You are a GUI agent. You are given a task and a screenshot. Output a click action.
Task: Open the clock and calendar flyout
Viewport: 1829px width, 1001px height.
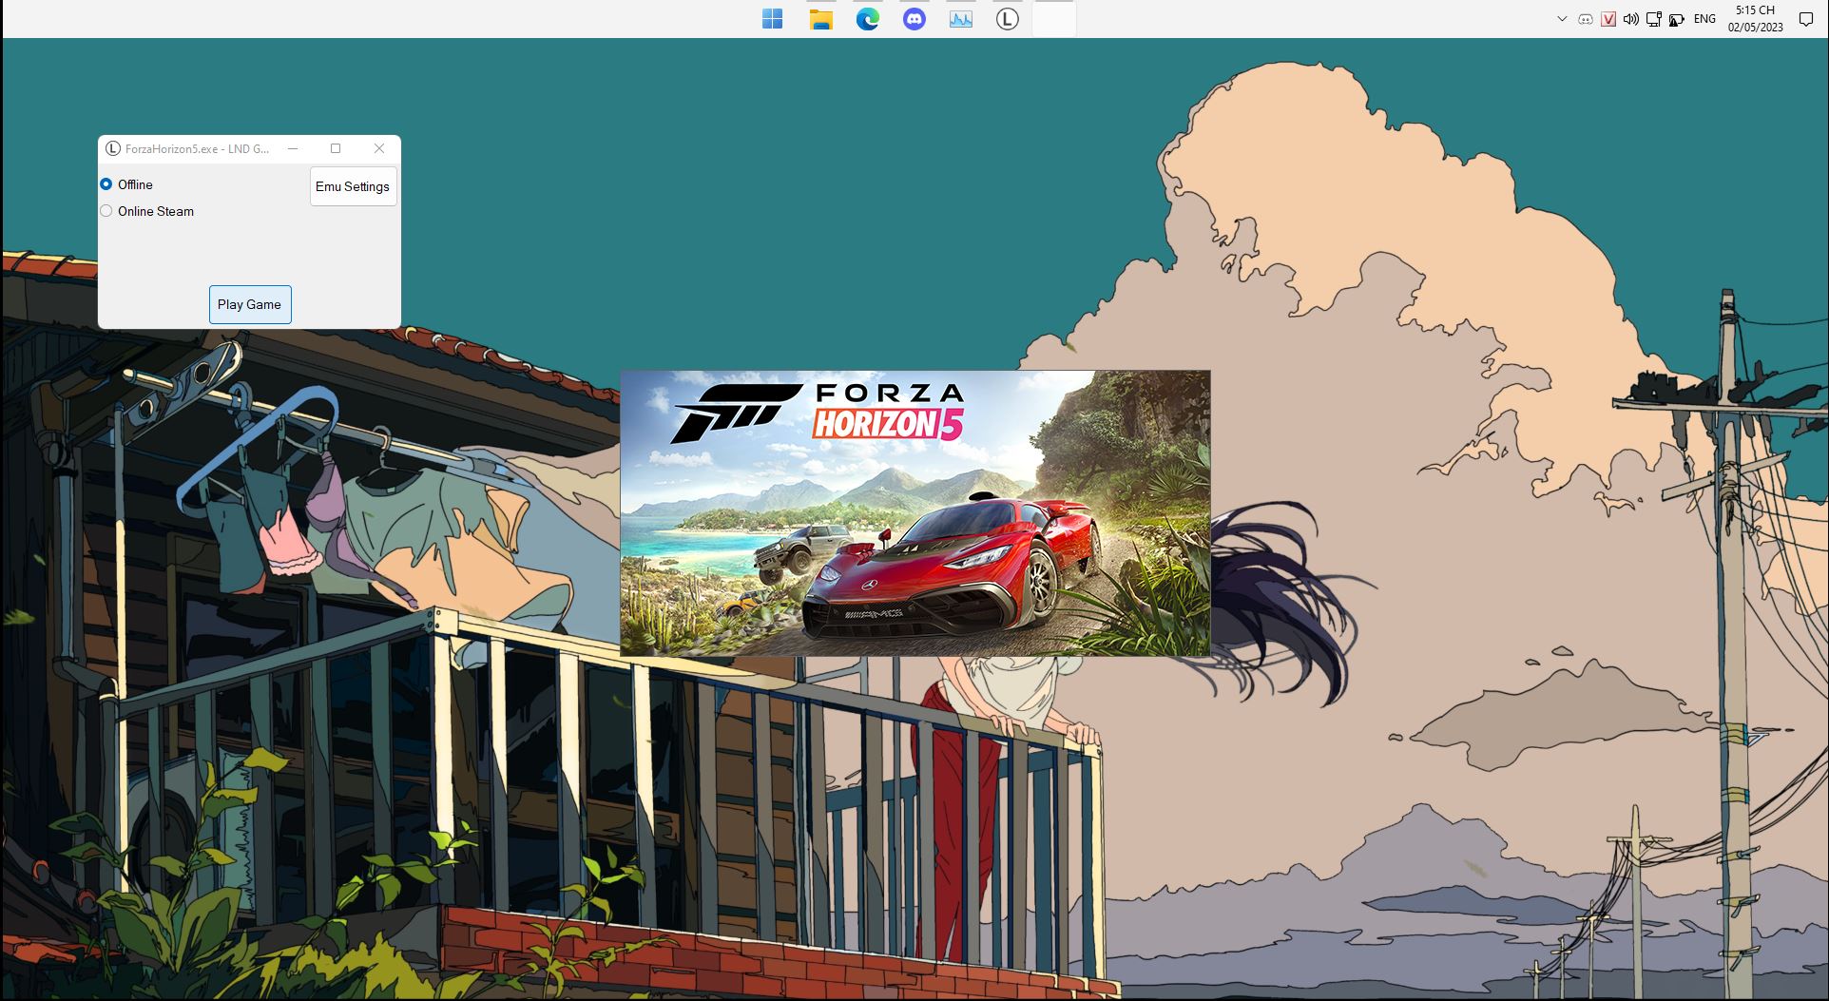[1755, 19]
